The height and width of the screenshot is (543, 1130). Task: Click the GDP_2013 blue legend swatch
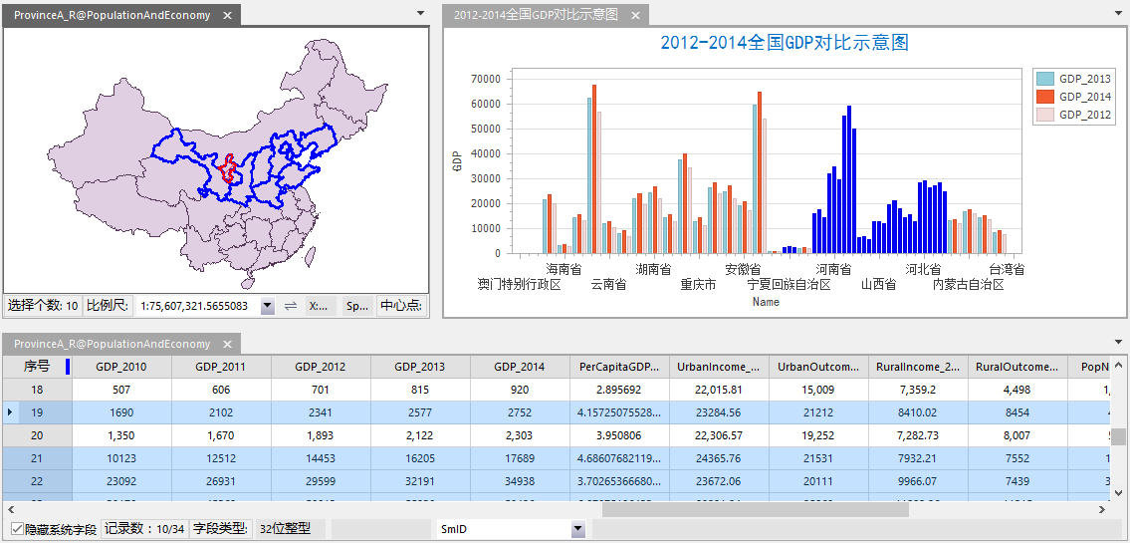(1044, 79)
